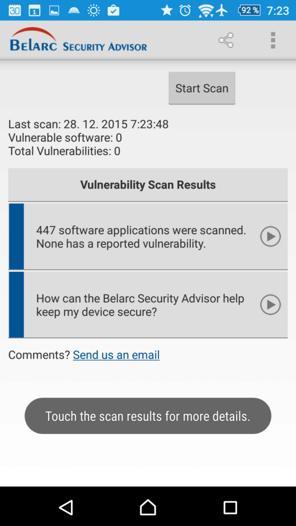Open the three-dot overflow menu
296x526 pixels.
pos(273,40)
